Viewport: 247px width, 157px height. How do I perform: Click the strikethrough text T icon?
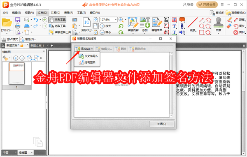tap(174, 26)
